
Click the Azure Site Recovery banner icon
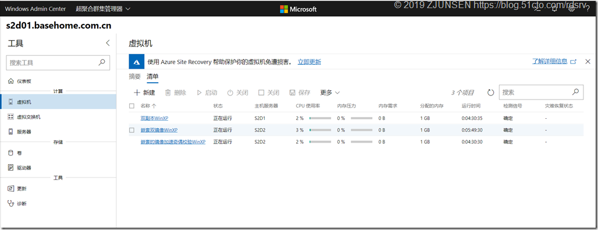pos(137,62)
